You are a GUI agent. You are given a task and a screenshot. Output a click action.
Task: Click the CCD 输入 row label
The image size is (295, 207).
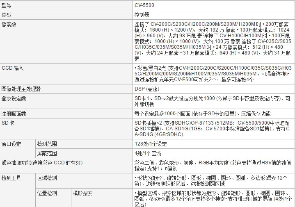coord(13,68)
